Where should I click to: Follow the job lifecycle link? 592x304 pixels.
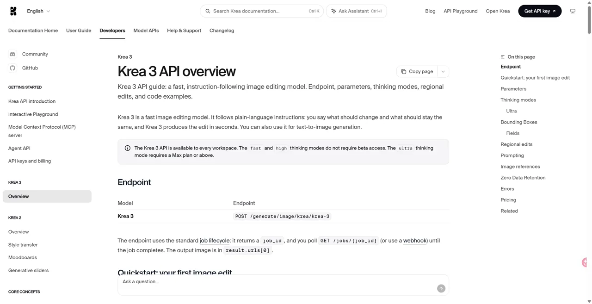[x=215, y=241]
